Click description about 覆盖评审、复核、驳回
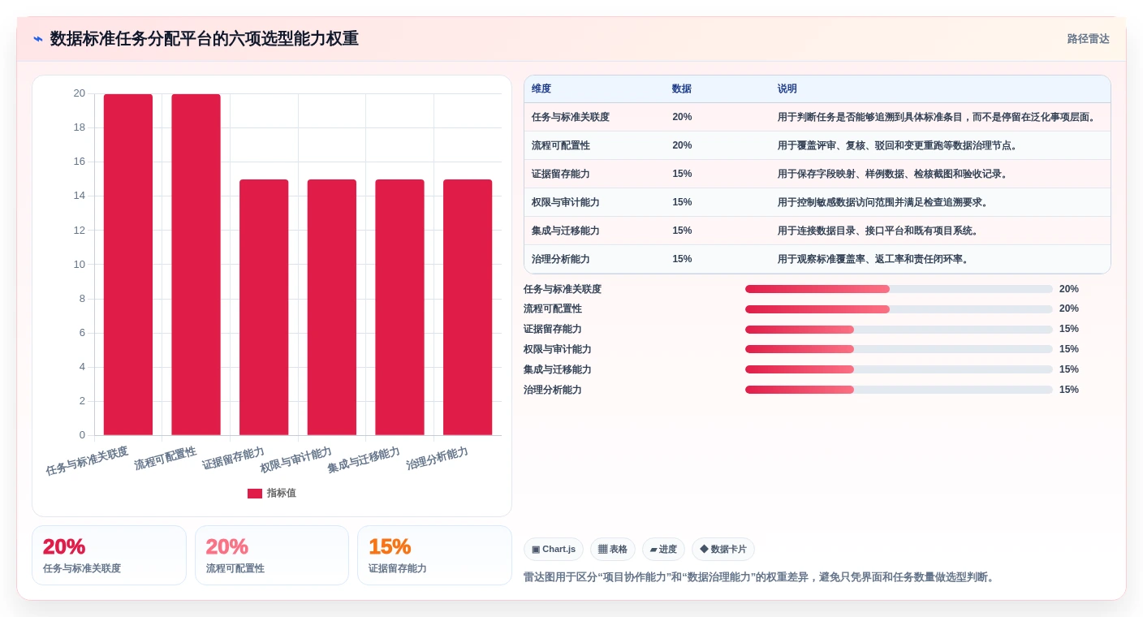Image resolution: width=1143 pixels, height=617 pixels. pos(898,145)
